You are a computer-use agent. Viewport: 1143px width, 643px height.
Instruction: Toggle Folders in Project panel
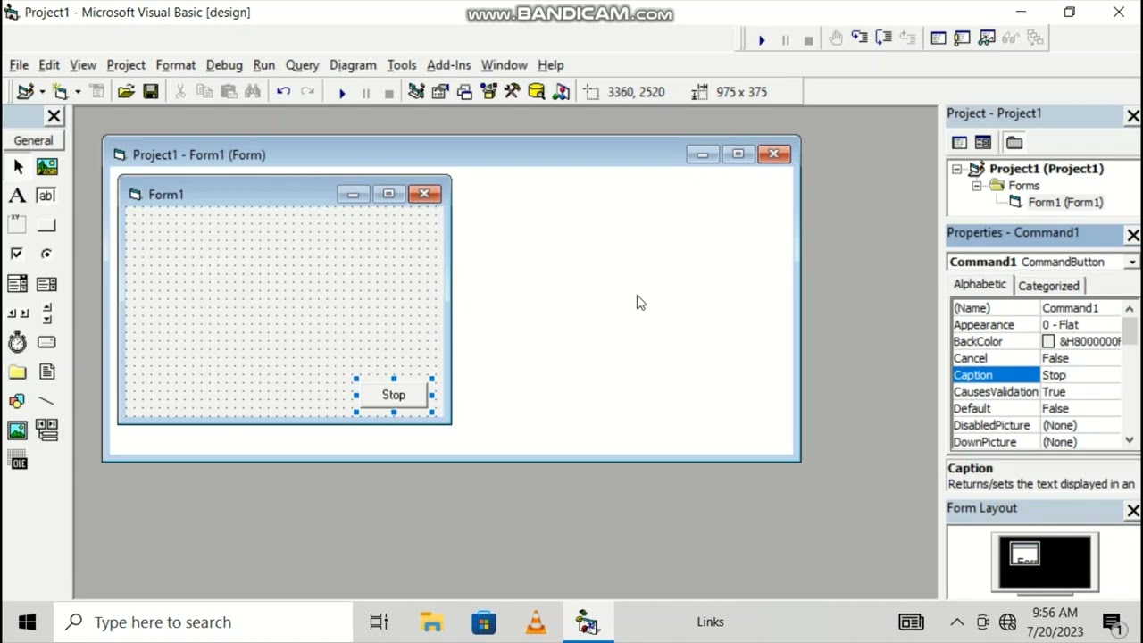1014,143
